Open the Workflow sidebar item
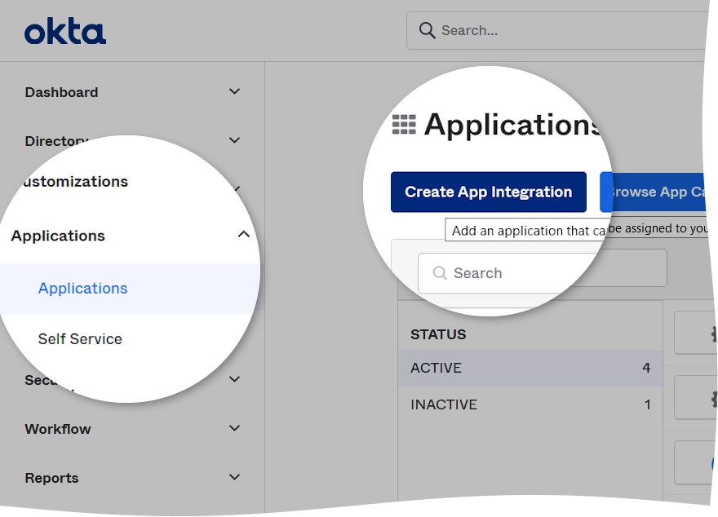 (x=58, y=429)
